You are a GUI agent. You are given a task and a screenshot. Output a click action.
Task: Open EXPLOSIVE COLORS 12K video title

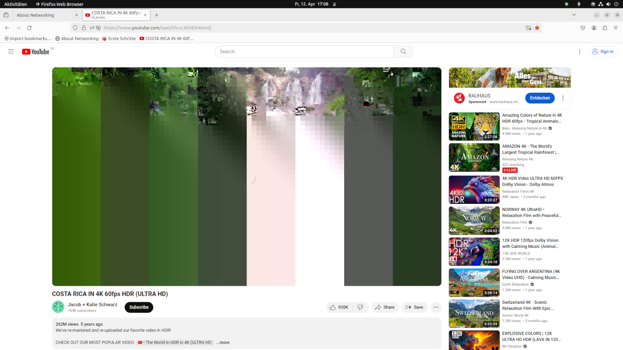tap(532, 337)
